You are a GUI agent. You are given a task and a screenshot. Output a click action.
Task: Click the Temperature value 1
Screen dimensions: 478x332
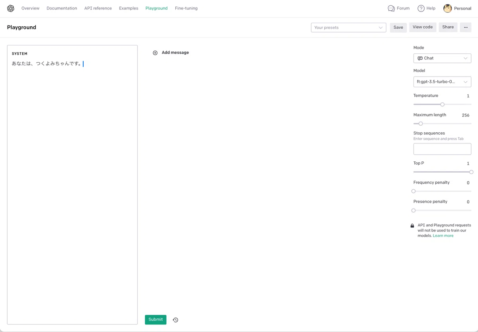click(468, 96)
